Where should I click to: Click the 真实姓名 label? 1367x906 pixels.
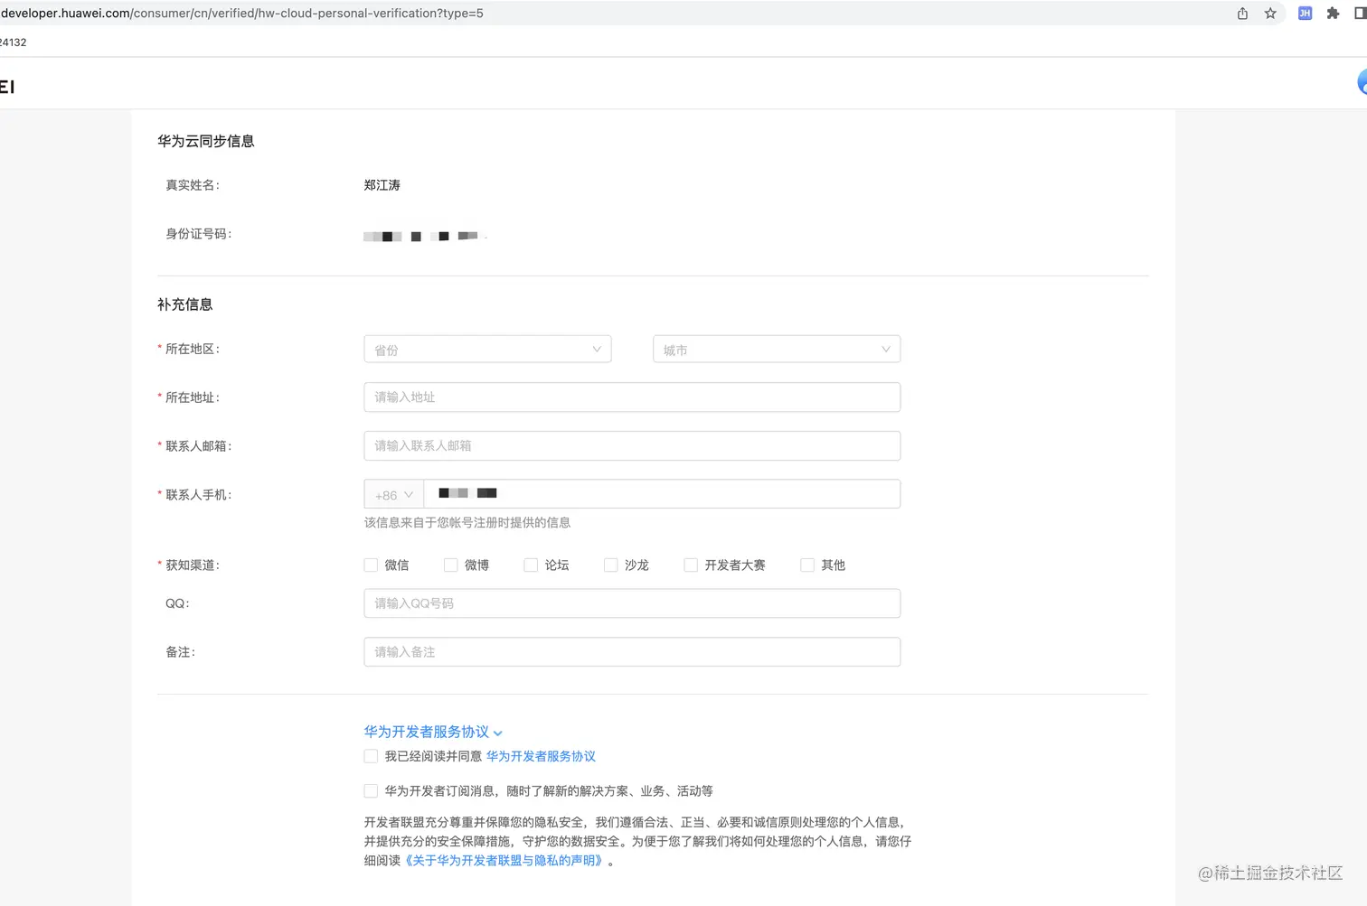pyautogui.click(x=193, y=185)
